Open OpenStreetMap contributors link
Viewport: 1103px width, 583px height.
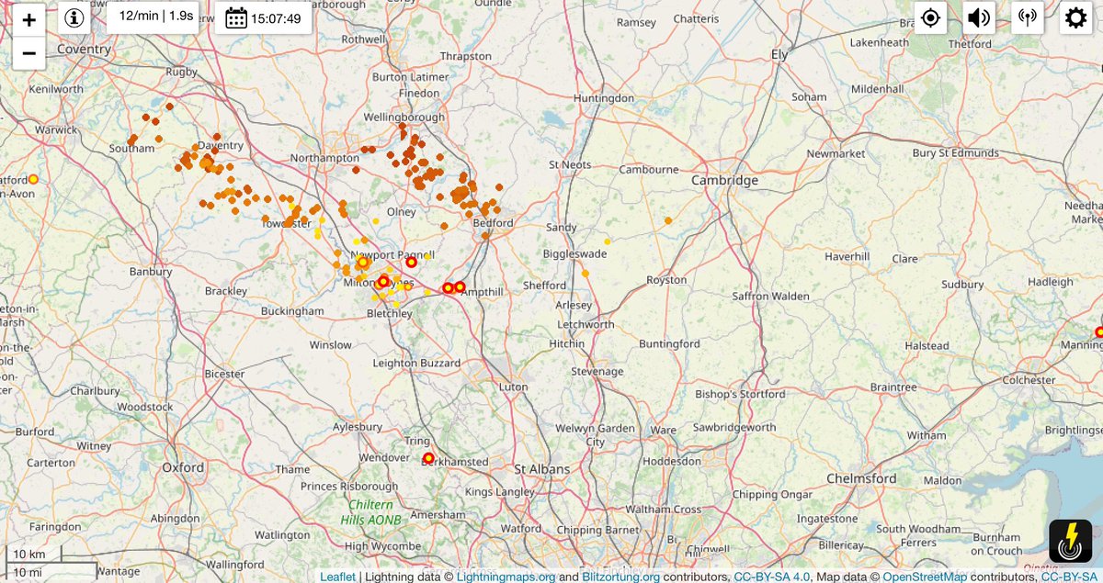(x=925, y=577)
